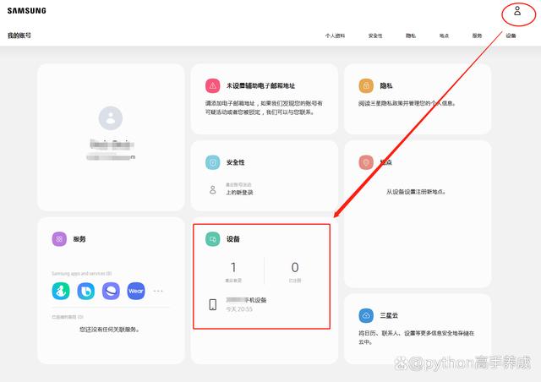Open the account profile icon at top right
Viewport: 541px width, 382px height.
point(517,11)
